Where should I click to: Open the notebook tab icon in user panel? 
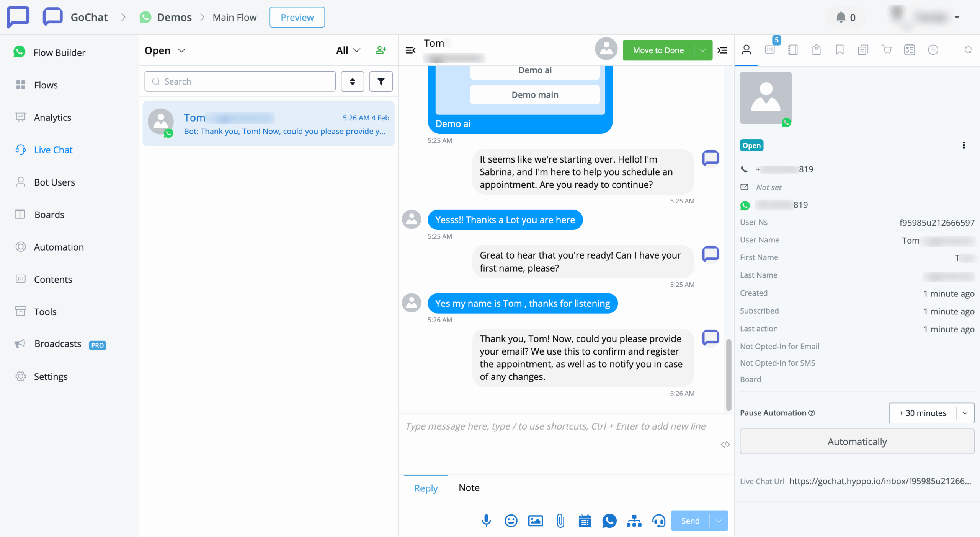(793, 50)
